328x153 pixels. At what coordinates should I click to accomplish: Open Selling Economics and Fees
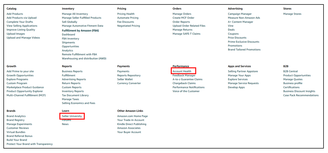pyautogui.click(x=78, y=103)
